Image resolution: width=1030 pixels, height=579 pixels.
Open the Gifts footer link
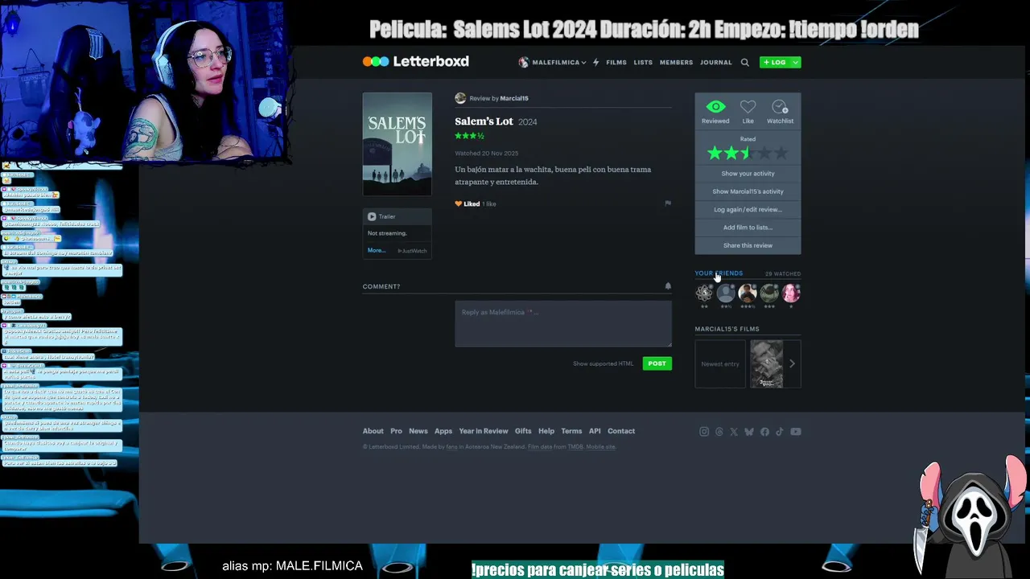point(523,431)
